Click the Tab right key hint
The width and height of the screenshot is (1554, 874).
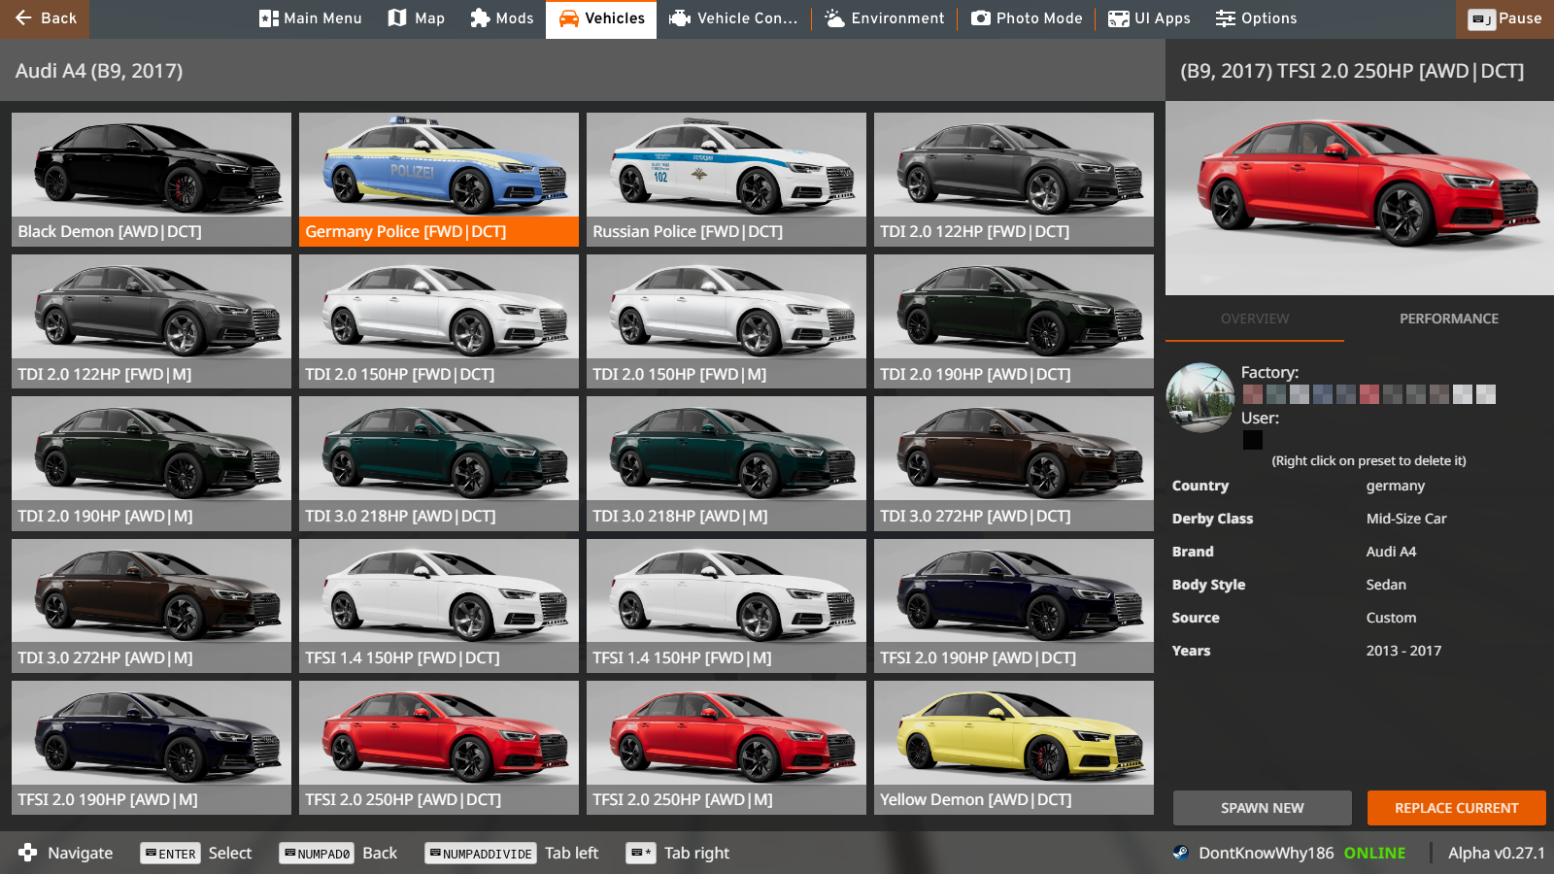678,853
